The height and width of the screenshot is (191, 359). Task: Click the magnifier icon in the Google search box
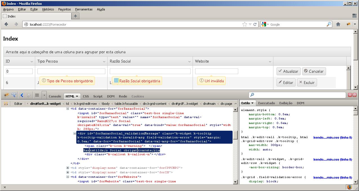pyautogui.click(x=329, y=25)
